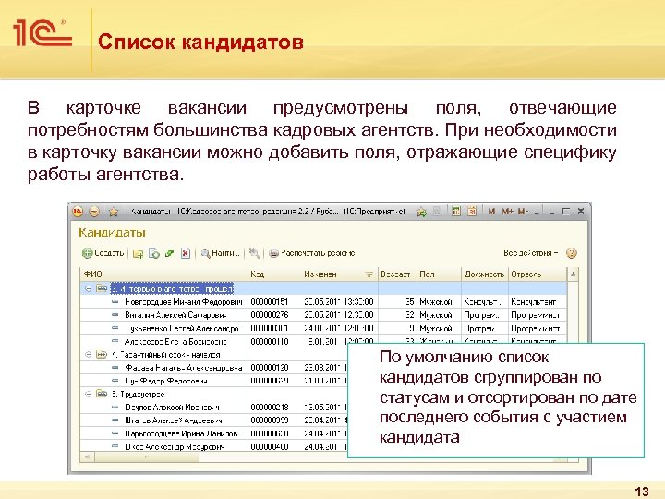Viewport: 665px width, 499px height.
Task: Collapse the highlighted first status group
Action: (x=89, y=288)
